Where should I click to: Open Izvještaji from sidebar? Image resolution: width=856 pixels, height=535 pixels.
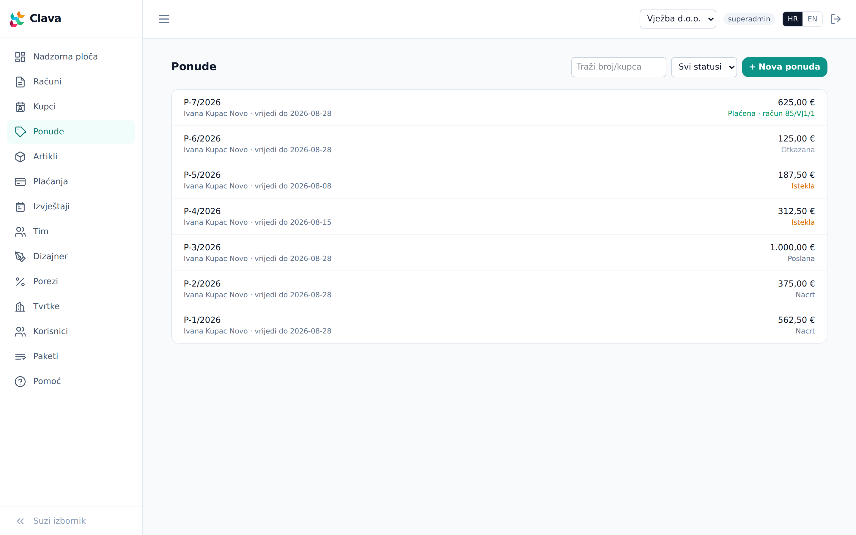click(x=71, y=207)
